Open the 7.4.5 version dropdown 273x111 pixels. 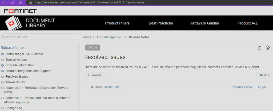pos(93,48)
